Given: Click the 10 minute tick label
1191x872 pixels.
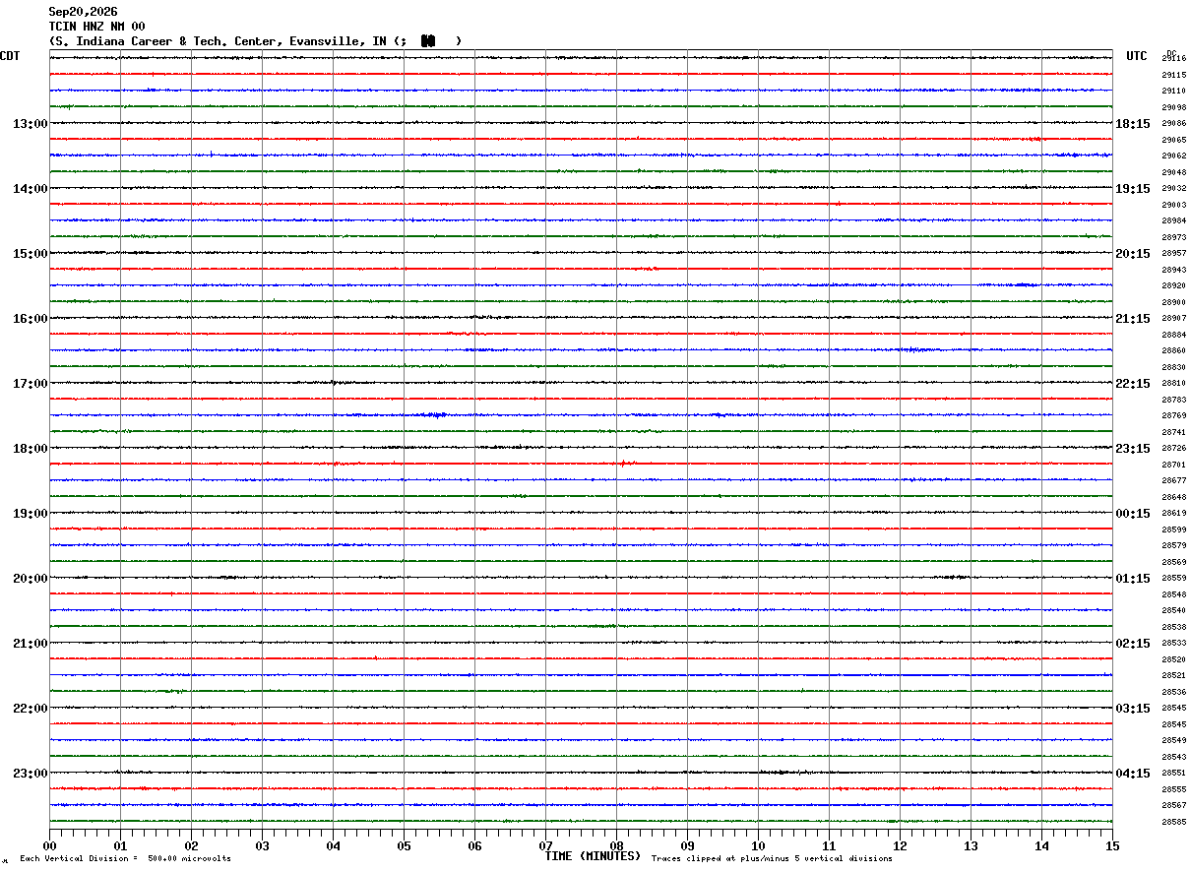Looking at the screenshot, I should tap(758, 845).
